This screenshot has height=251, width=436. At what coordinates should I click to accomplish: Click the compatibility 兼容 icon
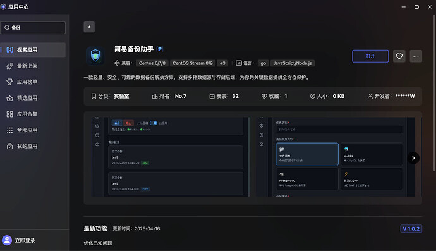117,63
